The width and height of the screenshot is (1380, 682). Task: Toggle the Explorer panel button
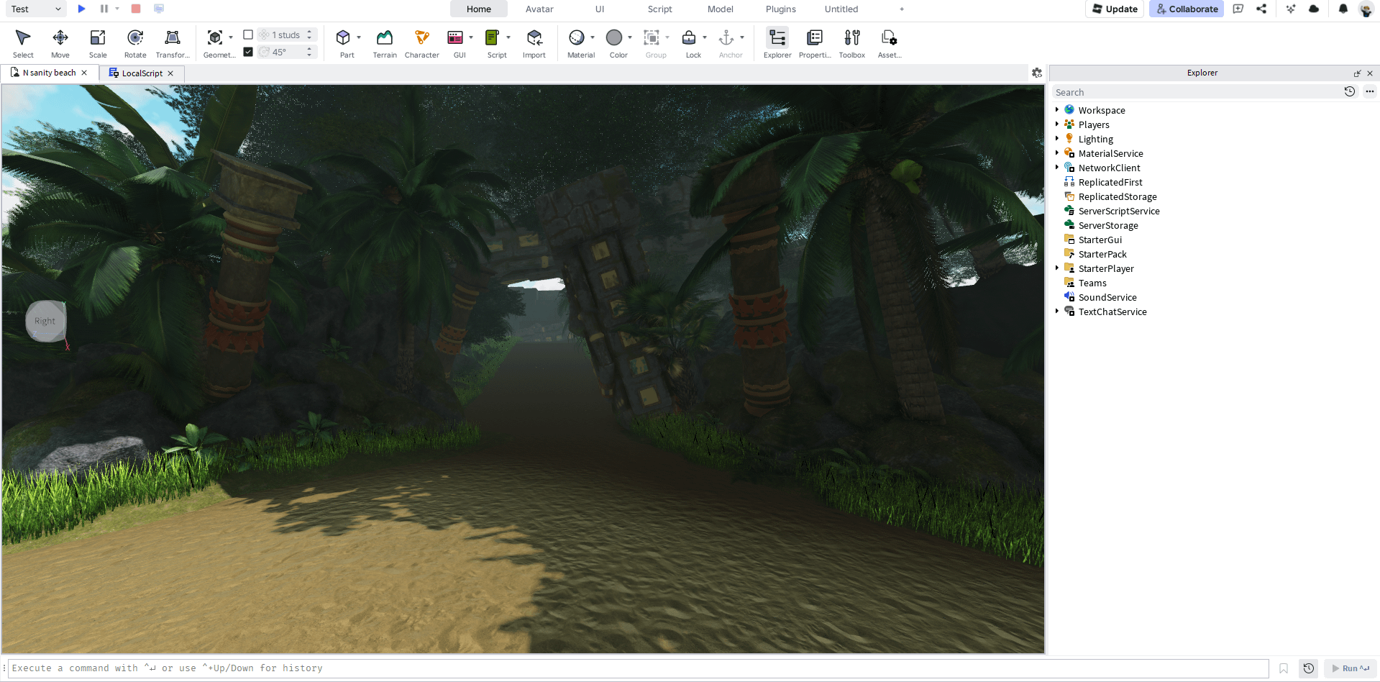pos(777,43)
